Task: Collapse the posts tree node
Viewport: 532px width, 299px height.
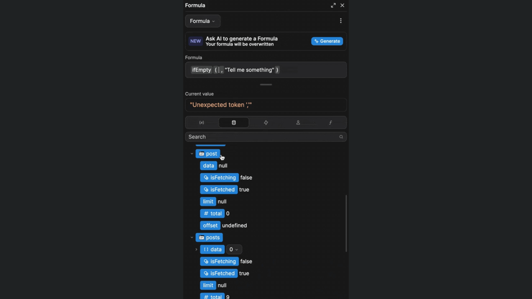Action: pyautogui.click(x=191, y=237)
